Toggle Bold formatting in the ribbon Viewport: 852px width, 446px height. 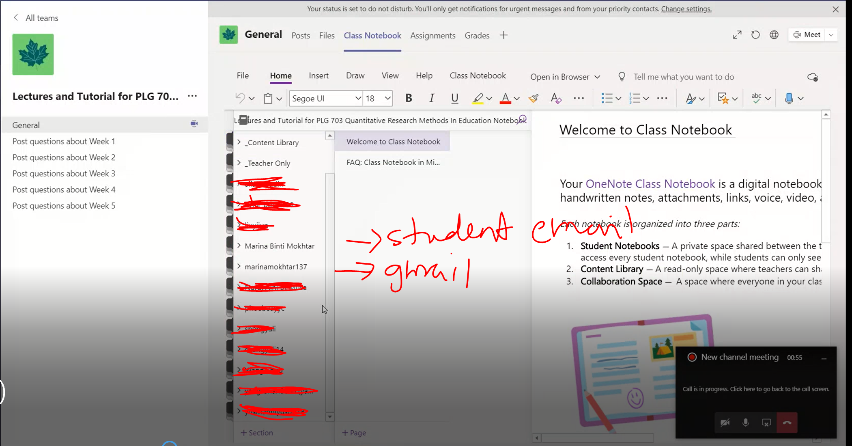(x=409, y=98)
